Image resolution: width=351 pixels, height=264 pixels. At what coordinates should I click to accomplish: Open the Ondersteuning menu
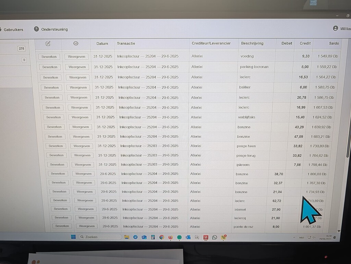(x=54, y=29)
